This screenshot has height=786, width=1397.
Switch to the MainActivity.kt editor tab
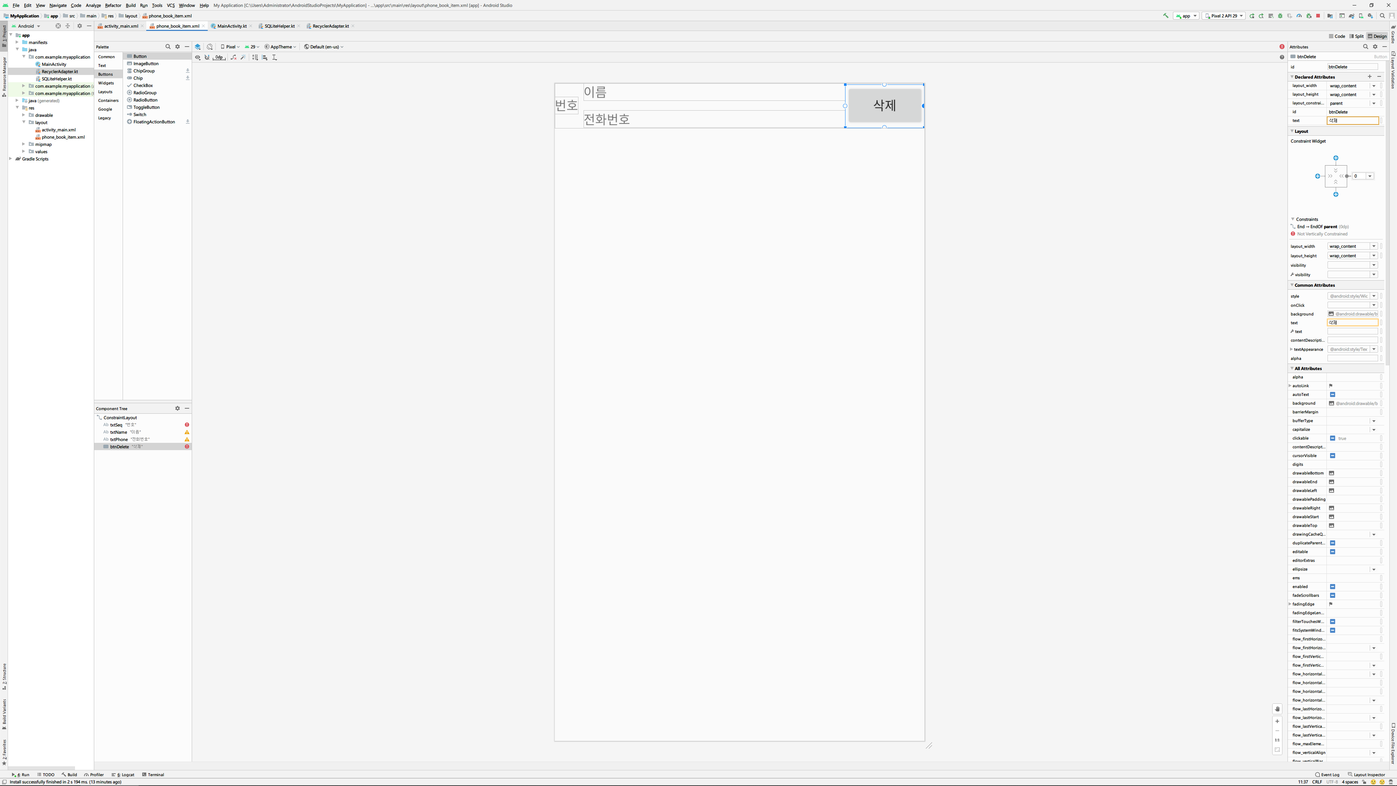[x=232, y=26]
